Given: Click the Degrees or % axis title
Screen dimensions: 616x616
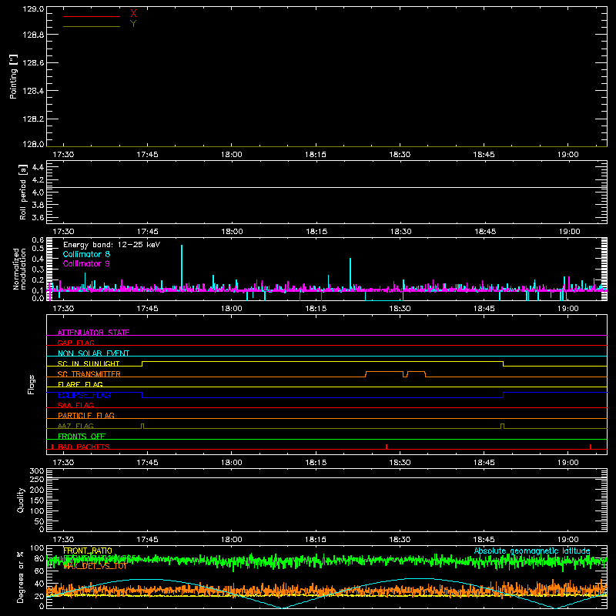Looking at the screenshot, I should pos(21,577).
